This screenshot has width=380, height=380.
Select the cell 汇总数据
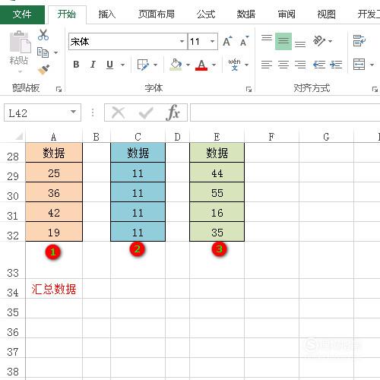coord(54,289)
